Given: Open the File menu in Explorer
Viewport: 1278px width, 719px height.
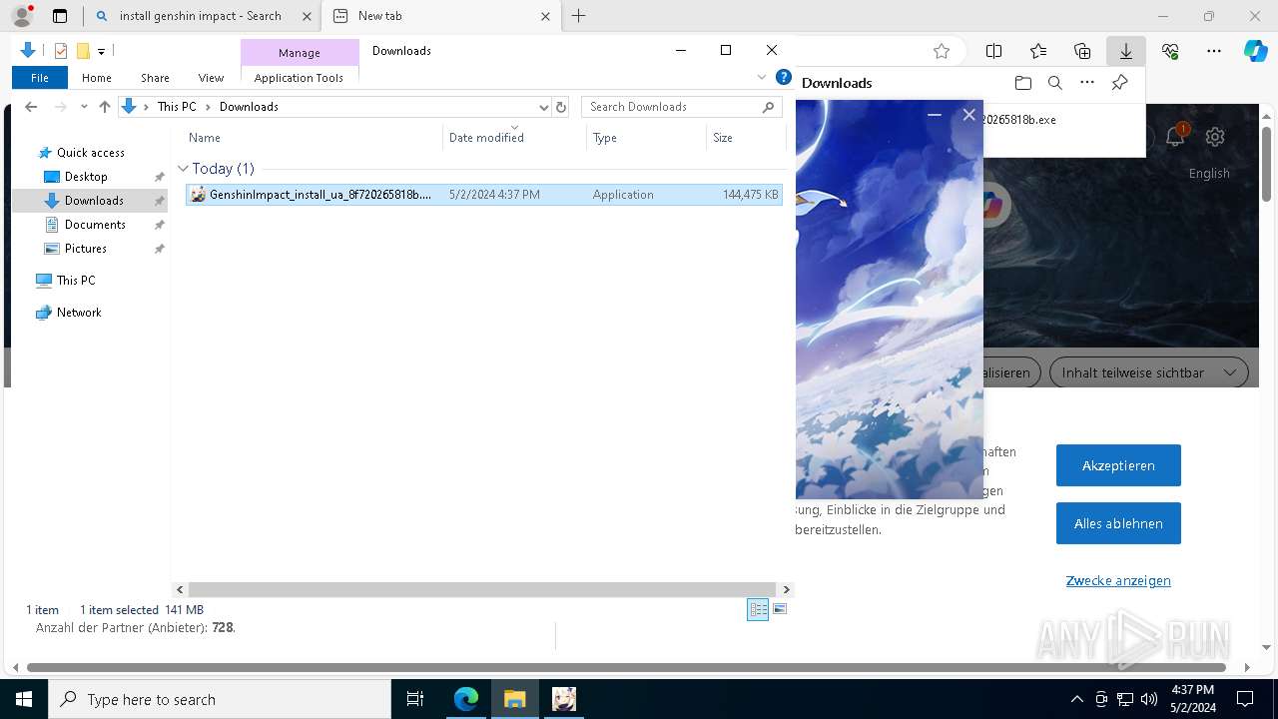Looking at the screenshot, I should click(40, 78).
